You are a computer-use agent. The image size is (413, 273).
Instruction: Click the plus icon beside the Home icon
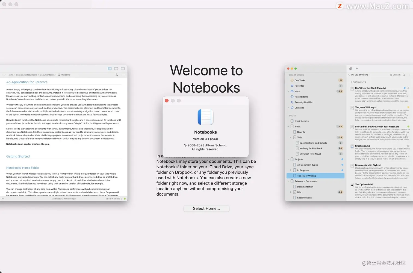click(x=357, y=68)
